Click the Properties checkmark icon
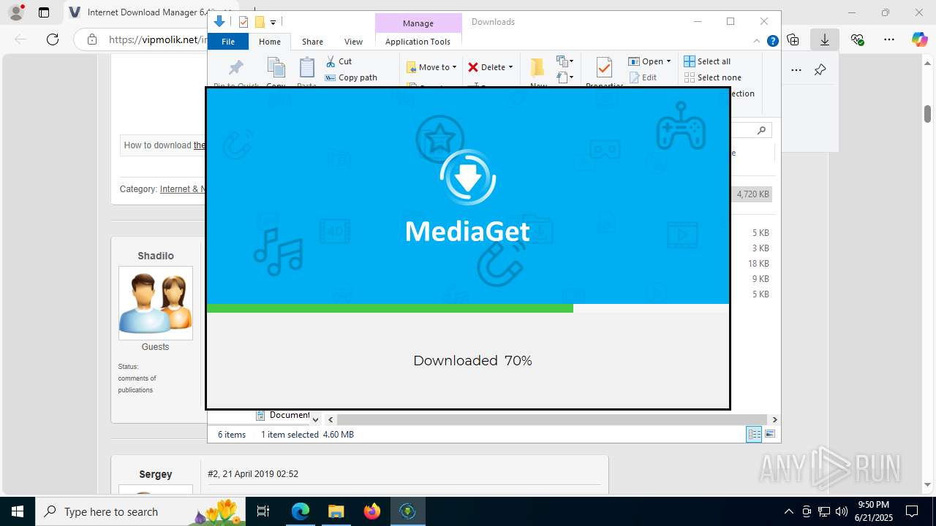 click(x=604, y=68)
